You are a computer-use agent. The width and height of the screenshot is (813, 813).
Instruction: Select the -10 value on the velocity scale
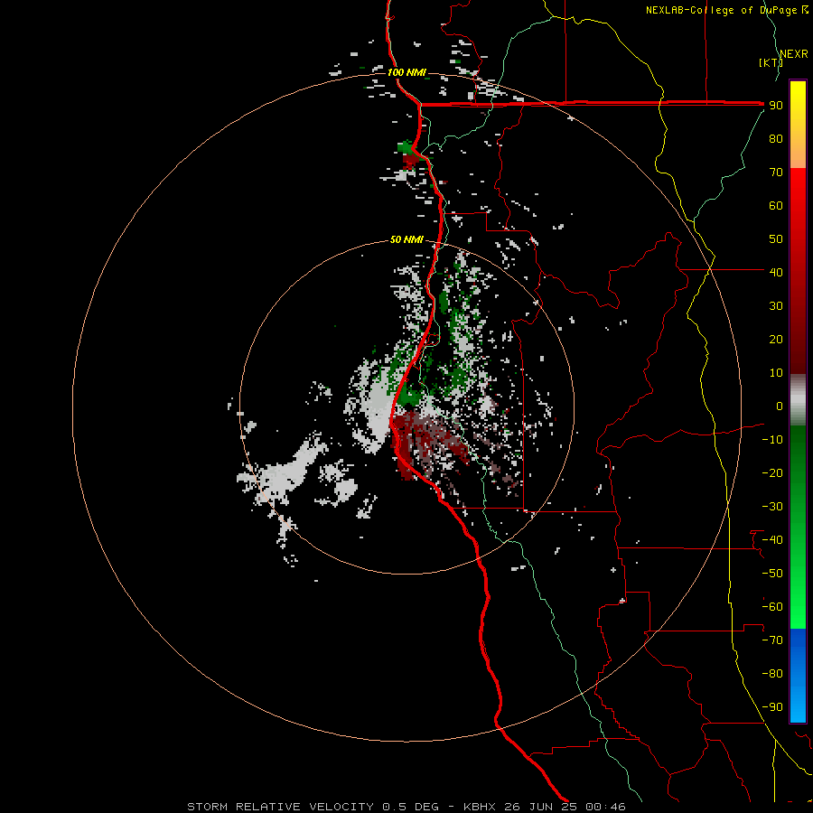772,440
